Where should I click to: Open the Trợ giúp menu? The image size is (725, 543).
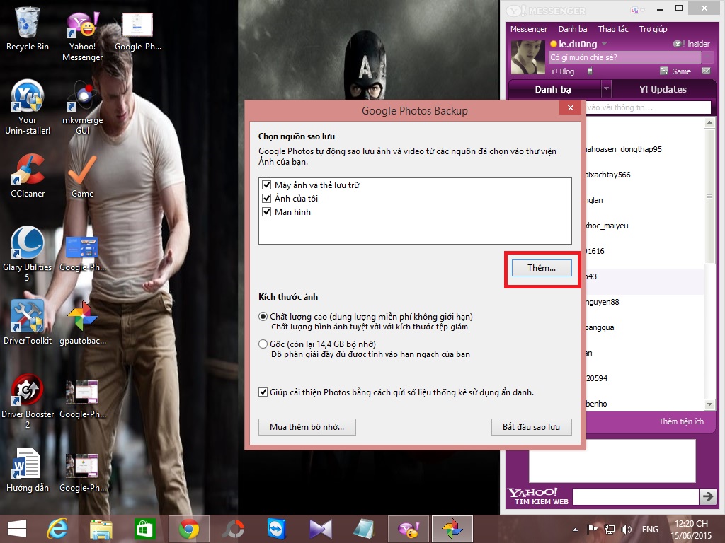click(x=653, y=29)
